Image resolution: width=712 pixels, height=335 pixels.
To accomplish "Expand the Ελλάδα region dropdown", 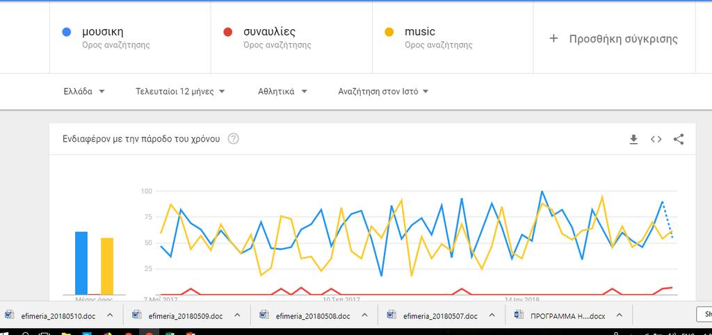I will (84, 91).
